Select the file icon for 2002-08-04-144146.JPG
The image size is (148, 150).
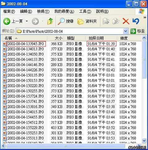5,65
